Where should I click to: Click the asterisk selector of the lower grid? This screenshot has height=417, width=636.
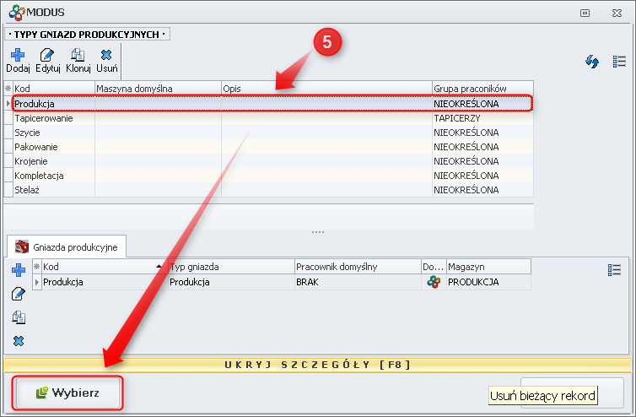(37, 267)
